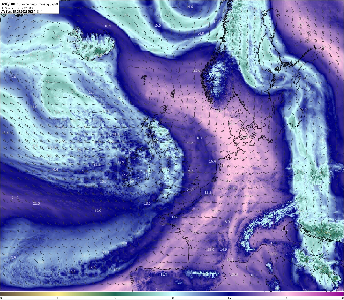Image resolution: width=344 pixels, height=300 pixels.
Task: Click the "14.9" value over southern France
Action: (x=223, y=249)
